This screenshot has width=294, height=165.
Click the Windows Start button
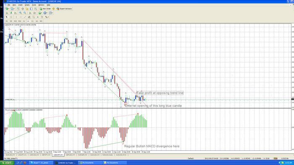7,163
